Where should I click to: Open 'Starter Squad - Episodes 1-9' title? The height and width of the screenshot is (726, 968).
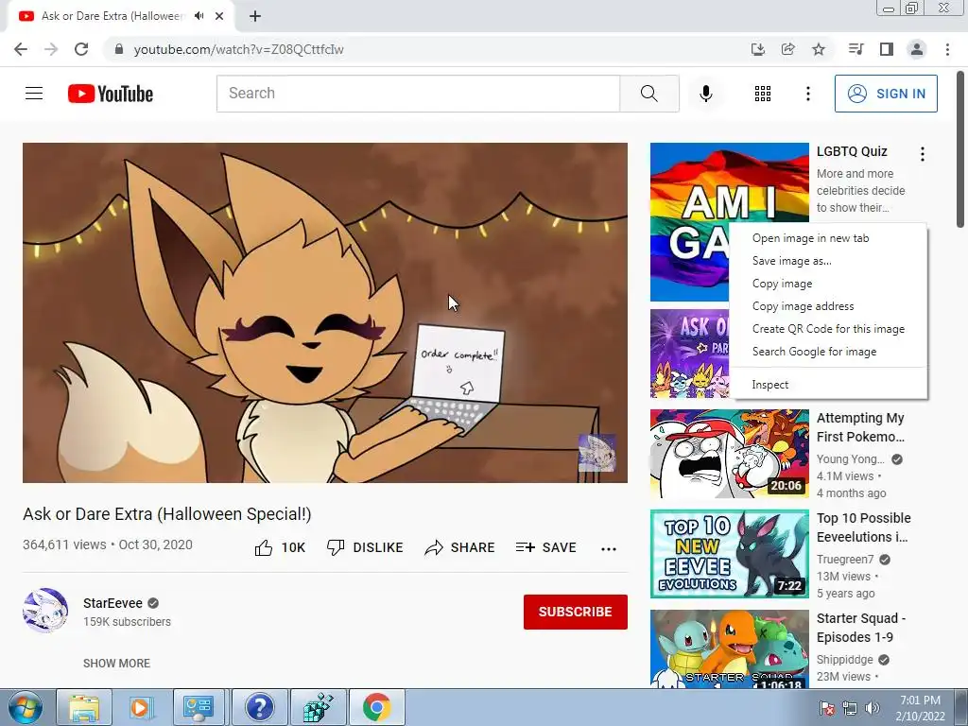(861, 628)
